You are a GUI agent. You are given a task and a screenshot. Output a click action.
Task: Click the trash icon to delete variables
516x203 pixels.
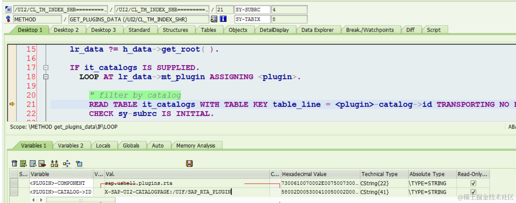(x=14, y=163)
